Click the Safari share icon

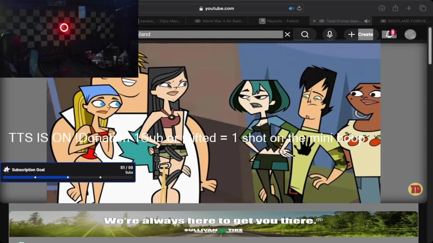tap(395, 8)
